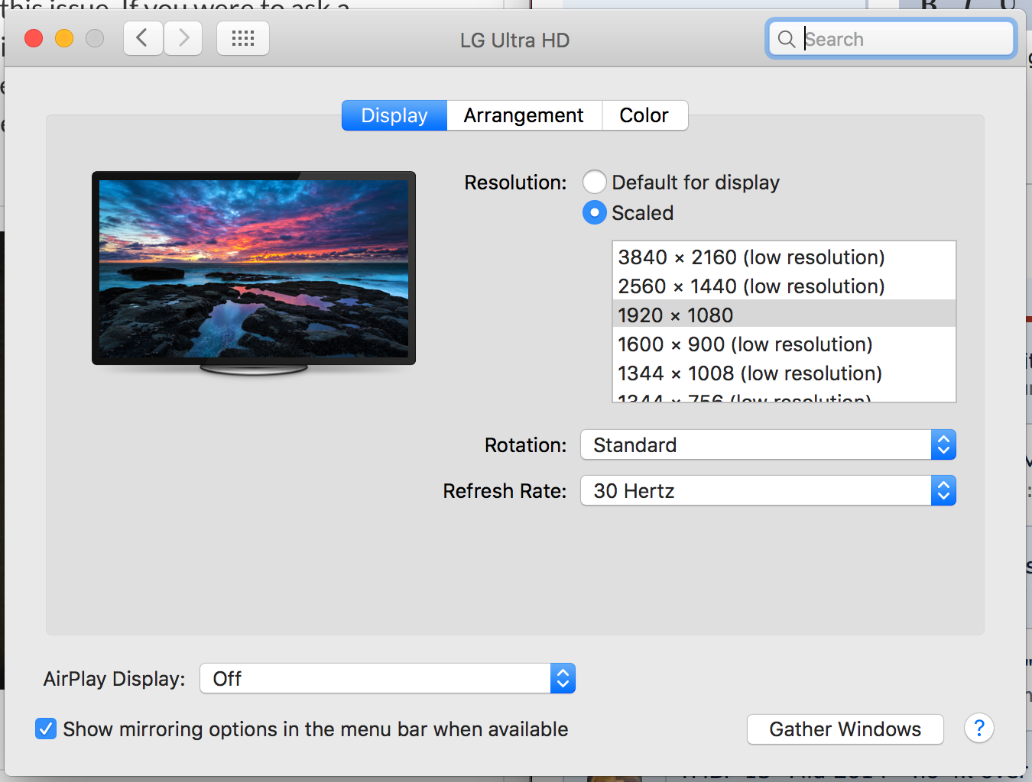The width and height of the screenshot is (1032, 782).
Task: Choose 1600 × 900 (low resolution)
Action: coord(784,344)
